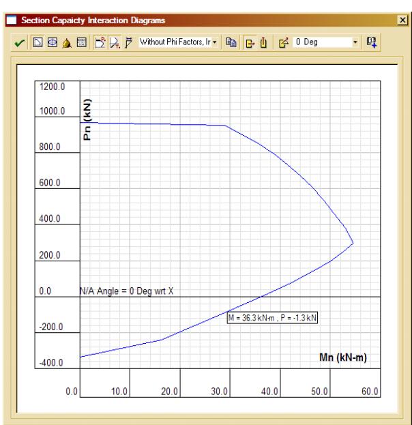Image resolution: width=412 pixels, height=425 pixels.
Task: Click the peak point of the blue curve
Action: [x=353, y=243]
